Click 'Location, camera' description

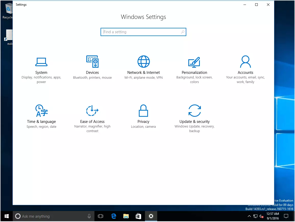pos(143,127)
